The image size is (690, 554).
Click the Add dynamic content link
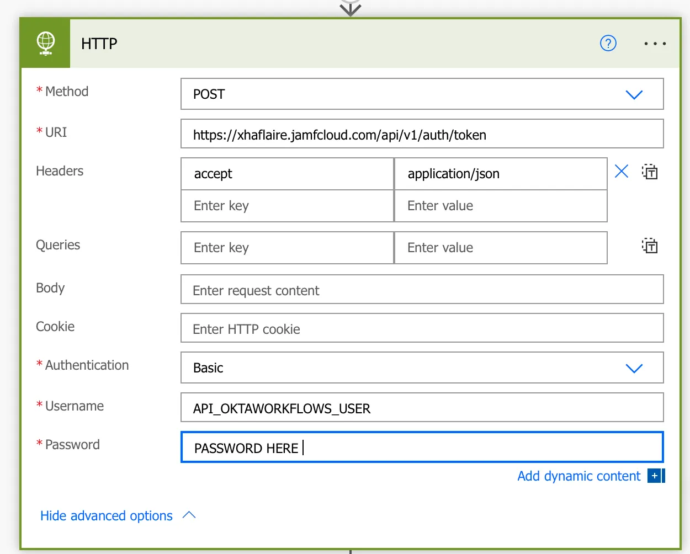(x=578, y=476)
